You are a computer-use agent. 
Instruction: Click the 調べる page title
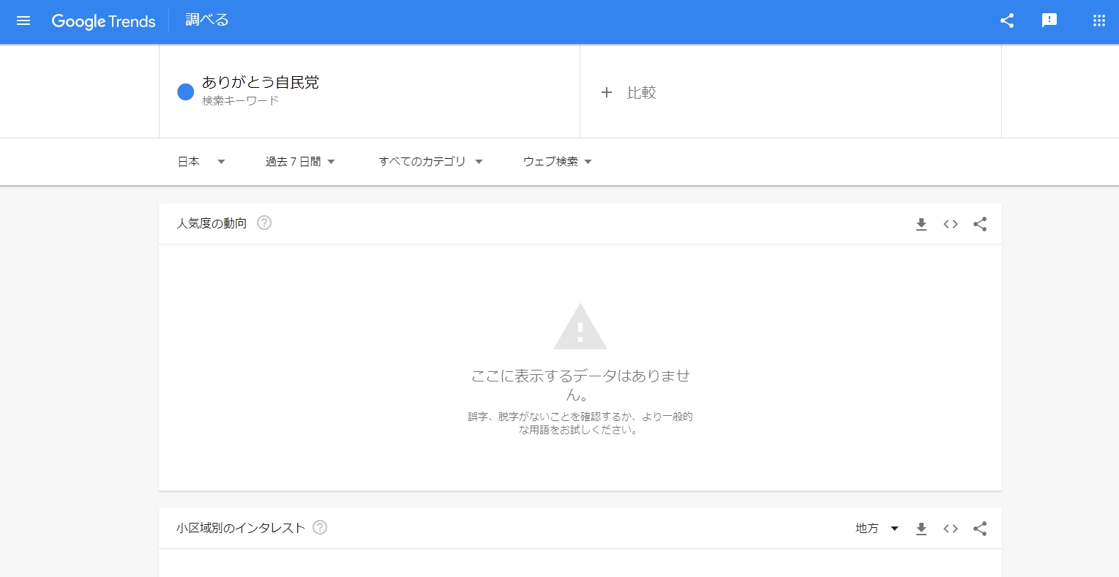207,21
